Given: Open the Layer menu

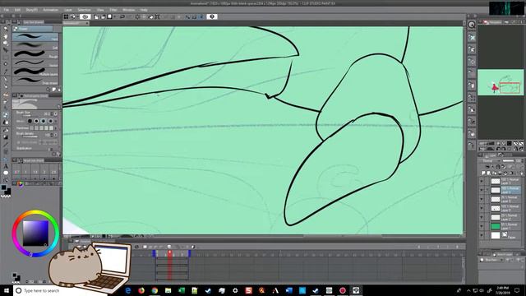Looking at the screenshot, I should 68,10.
